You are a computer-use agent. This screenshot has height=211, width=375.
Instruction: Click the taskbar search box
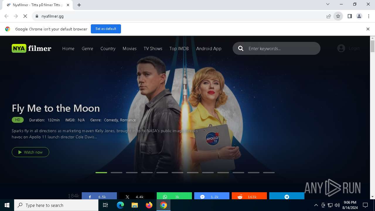point(56,205)
